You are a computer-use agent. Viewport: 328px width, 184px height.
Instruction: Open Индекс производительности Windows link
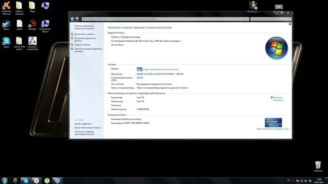coord(161,69)
